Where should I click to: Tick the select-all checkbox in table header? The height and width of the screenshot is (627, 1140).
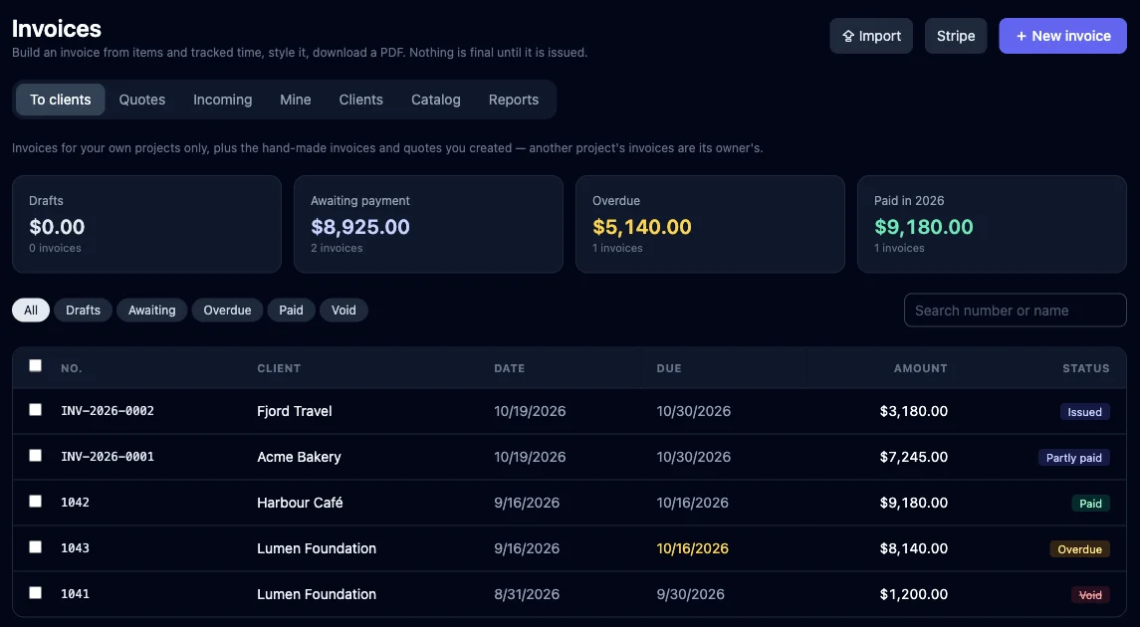(x=35, y=365)
